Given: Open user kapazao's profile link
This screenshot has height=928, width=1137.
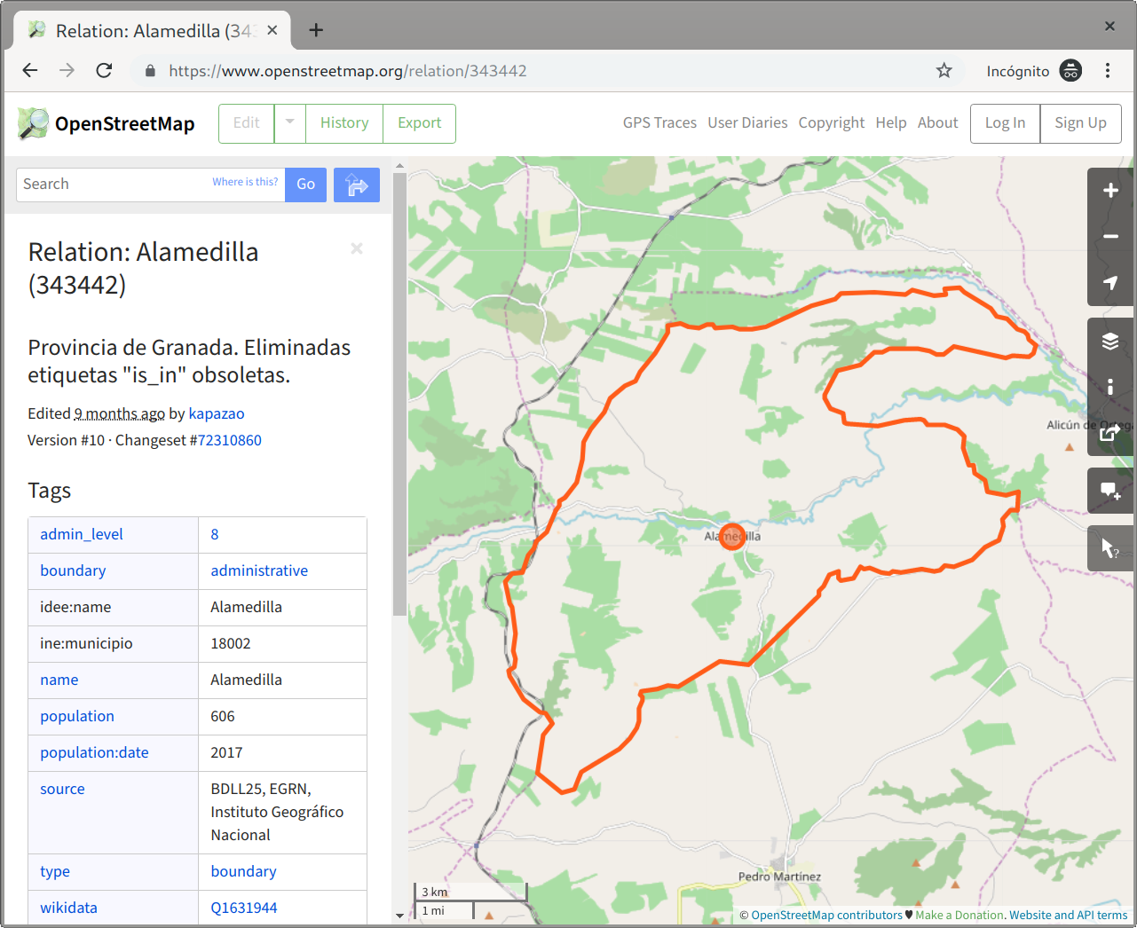Looking at the screenshot, I should 217,413.
